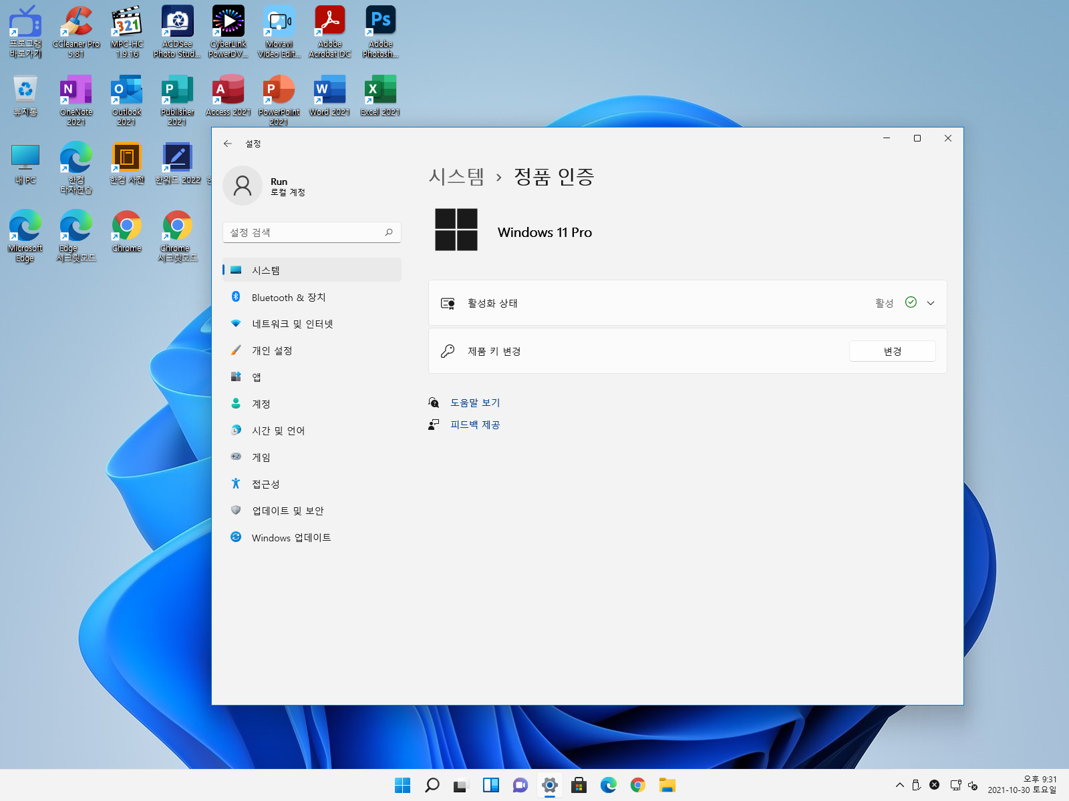The width and height of the screenshot is (1069, 801).
Task: Open 업데이트 및 보안 settings
Action: 312,511
